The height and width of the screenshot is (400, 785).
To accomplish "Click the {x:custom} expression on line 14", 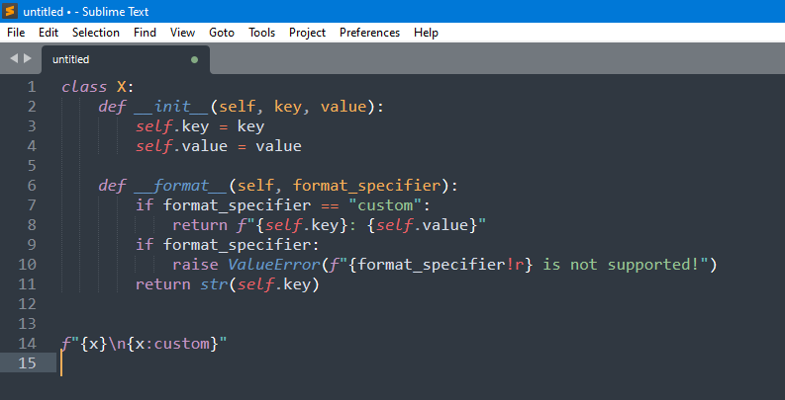I will point(172,344).
